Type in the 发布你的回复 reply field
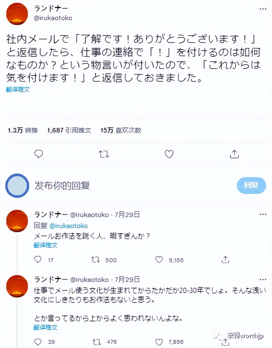The height and width of the screenshot is (348, 272). click(x=115, y=185)
